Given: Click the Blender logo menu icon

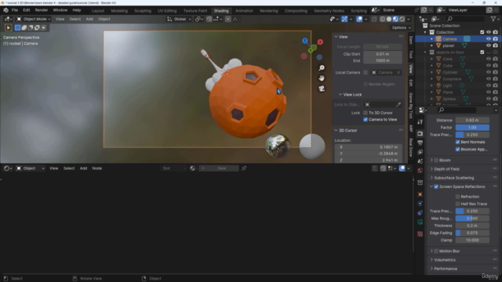Looking at the screenshot, I should pyautogui.click(x=5, y=10).
